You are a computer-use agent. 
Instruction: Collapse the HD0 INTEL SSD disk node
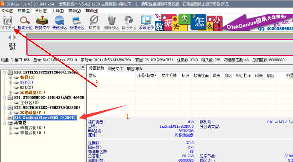point(4,72)
